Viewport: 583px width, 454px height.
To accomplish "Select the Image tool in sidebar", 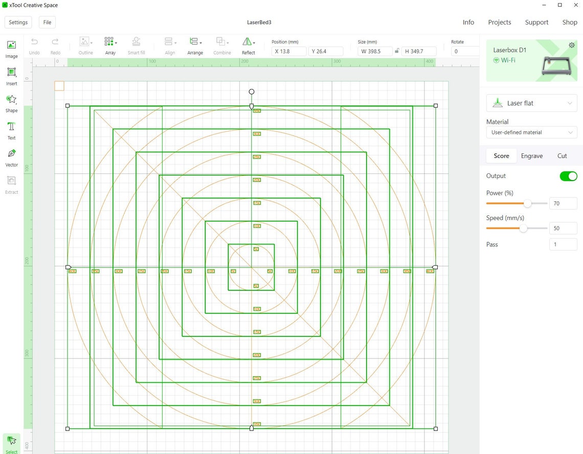I will [11, 49].
